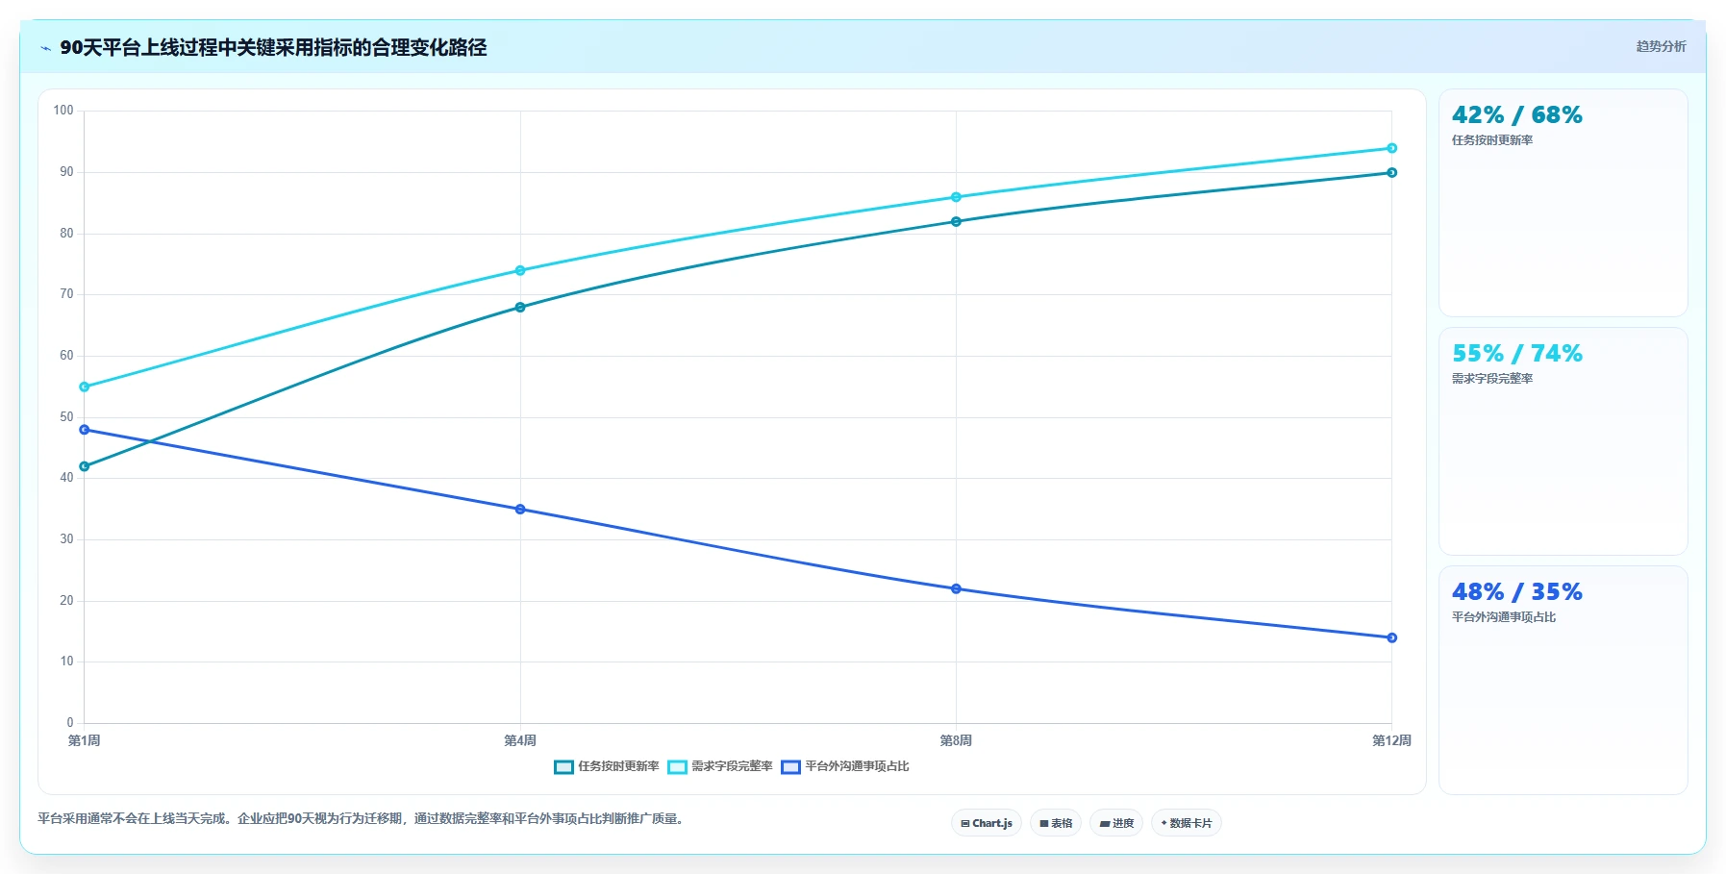Click the 任务按时更新率 data point at 第8周

tap(956, 222)
